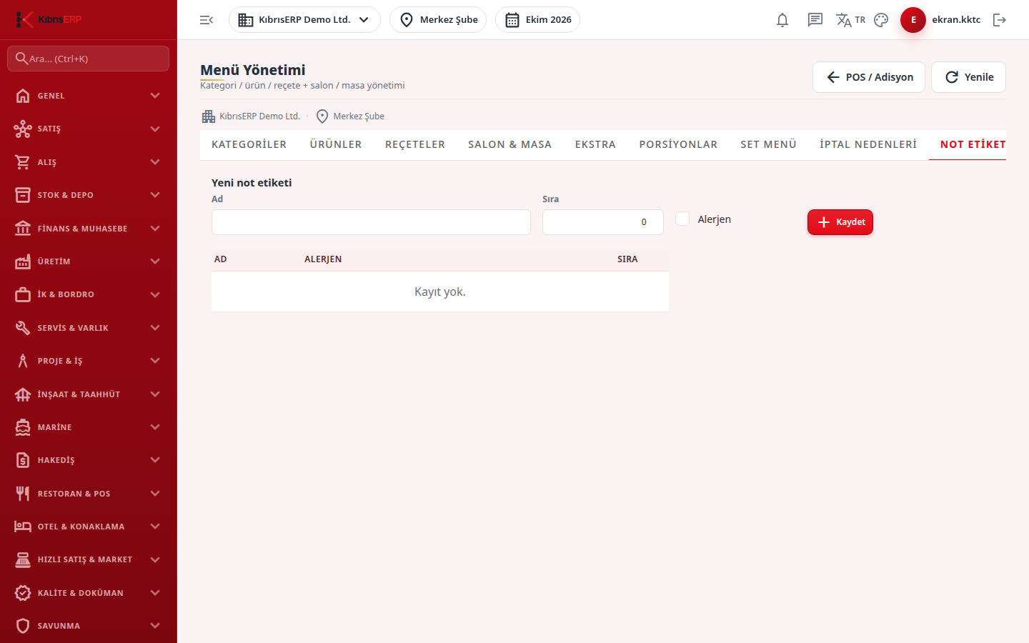Screen dimensions: 1029x643
Task: Select the Set Menü tab
Action: click(x=768, y=144)
